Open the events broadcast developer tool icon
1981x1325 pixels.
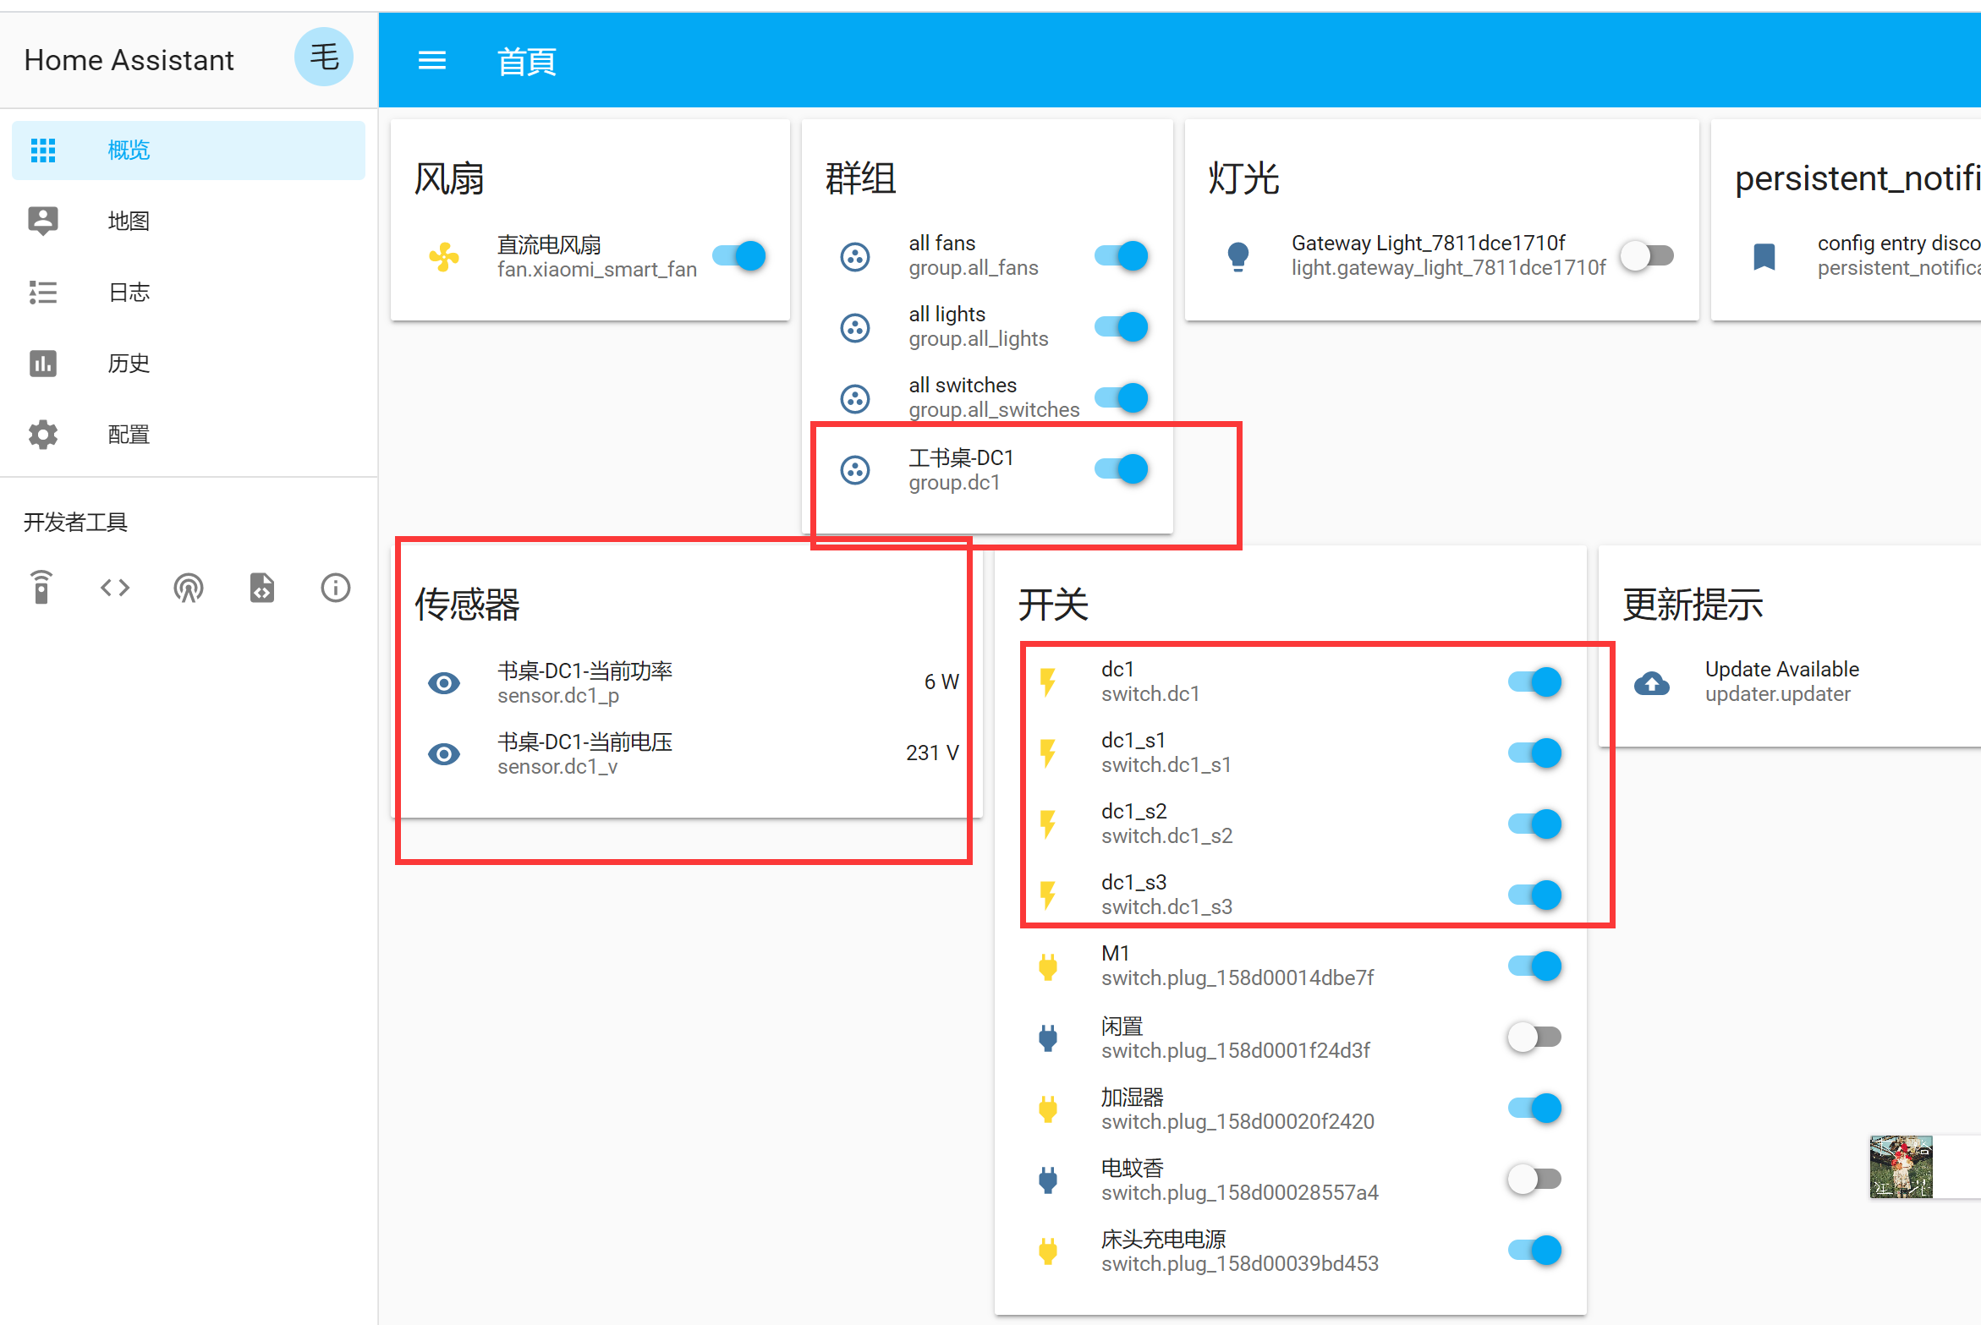(188, 588)
